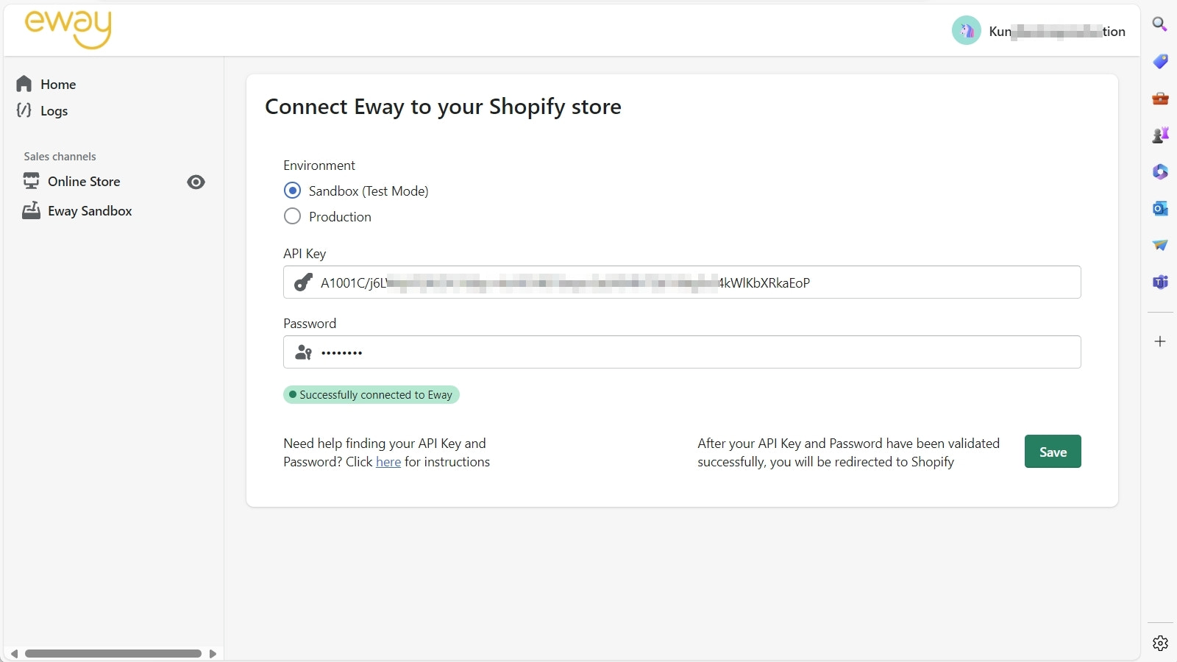The height and width of the screenshot is (662, 1177).
Task: Click the Environment label
Action: (x=319, y=165)
